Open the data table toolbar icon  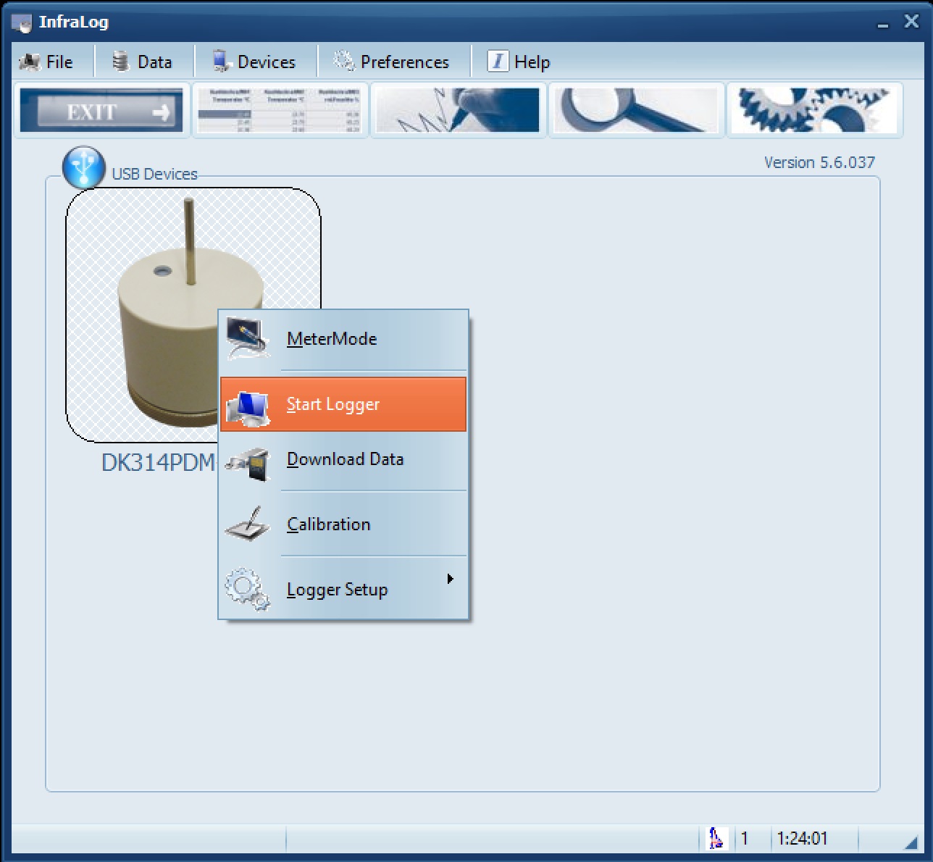(x=280, y=111)
